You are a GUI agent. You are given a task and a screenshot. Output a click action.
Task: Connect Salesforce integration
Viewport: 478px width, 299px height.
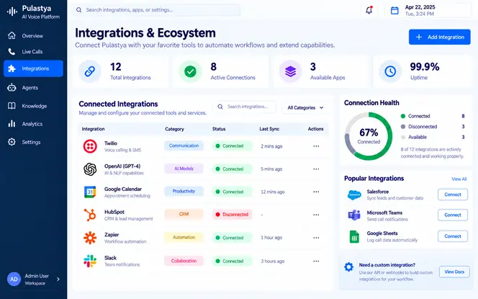click(x=453, y=195)
